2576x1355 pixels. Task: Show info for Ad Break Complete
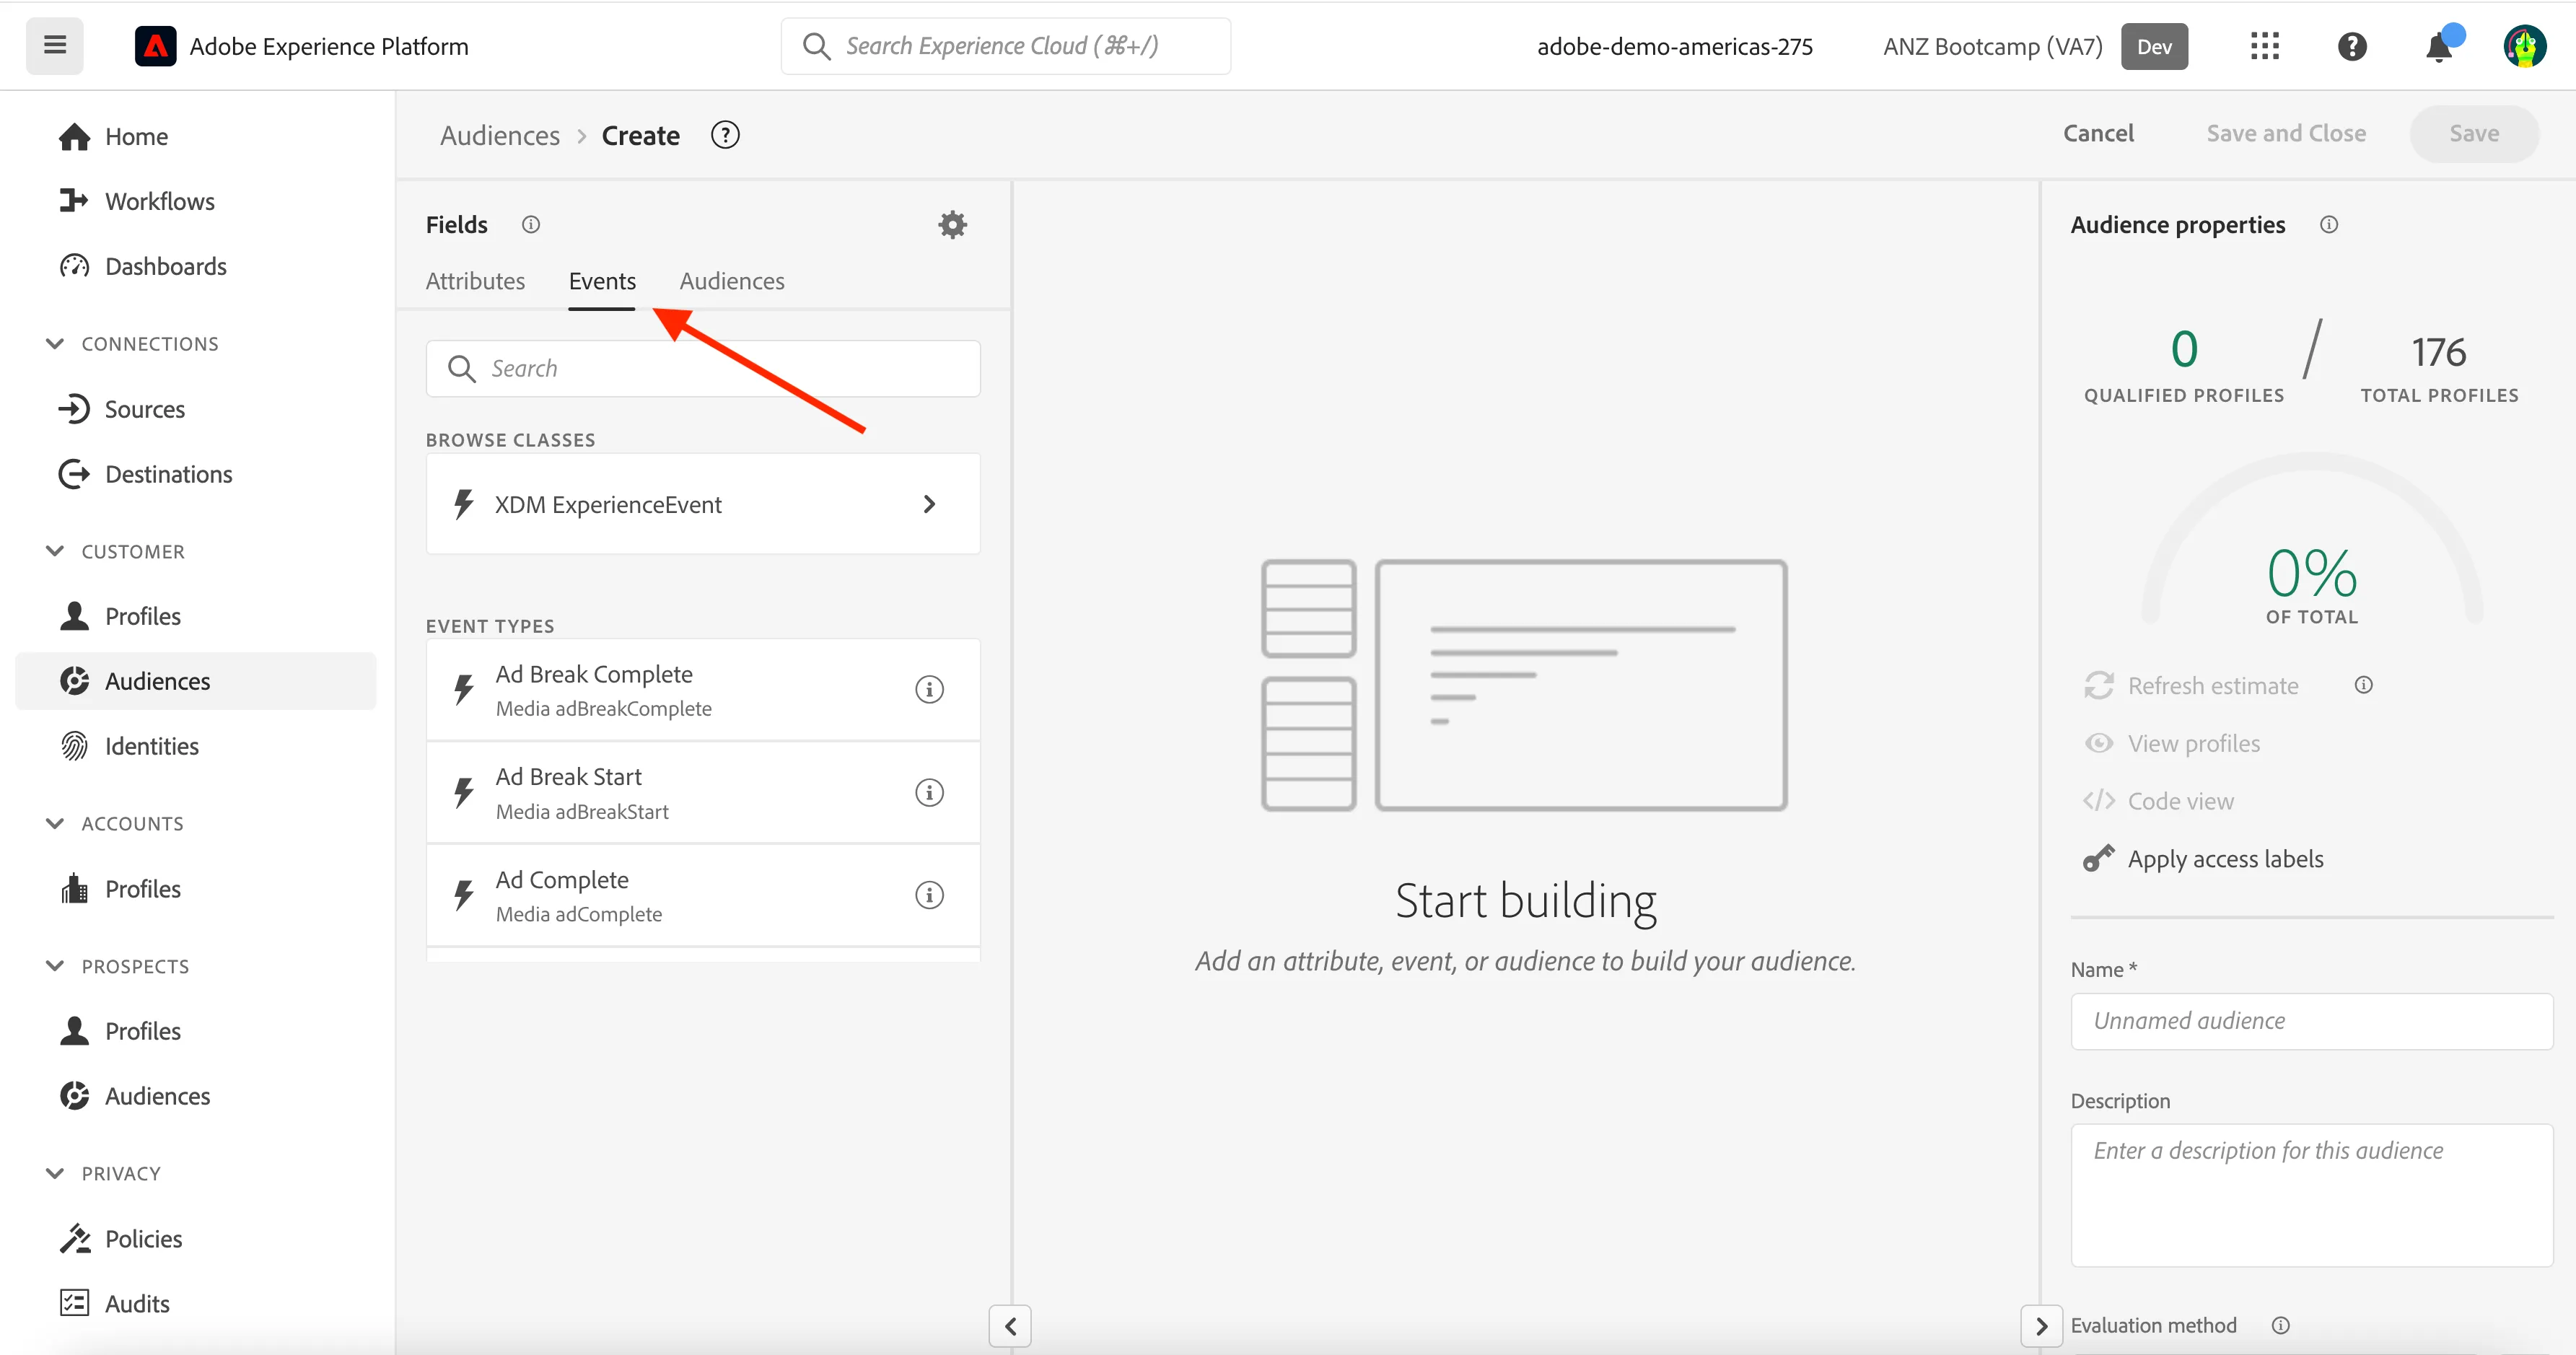pyautogui.click(x=929, y=690)
